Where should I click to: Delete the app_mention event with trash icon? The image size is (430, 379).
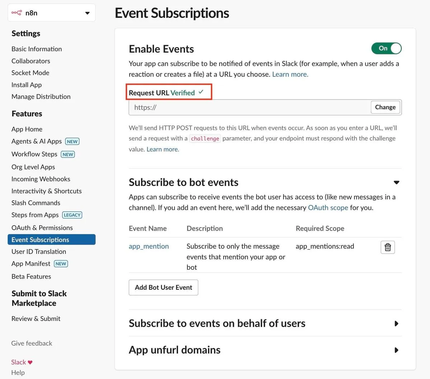coord(387,247)
